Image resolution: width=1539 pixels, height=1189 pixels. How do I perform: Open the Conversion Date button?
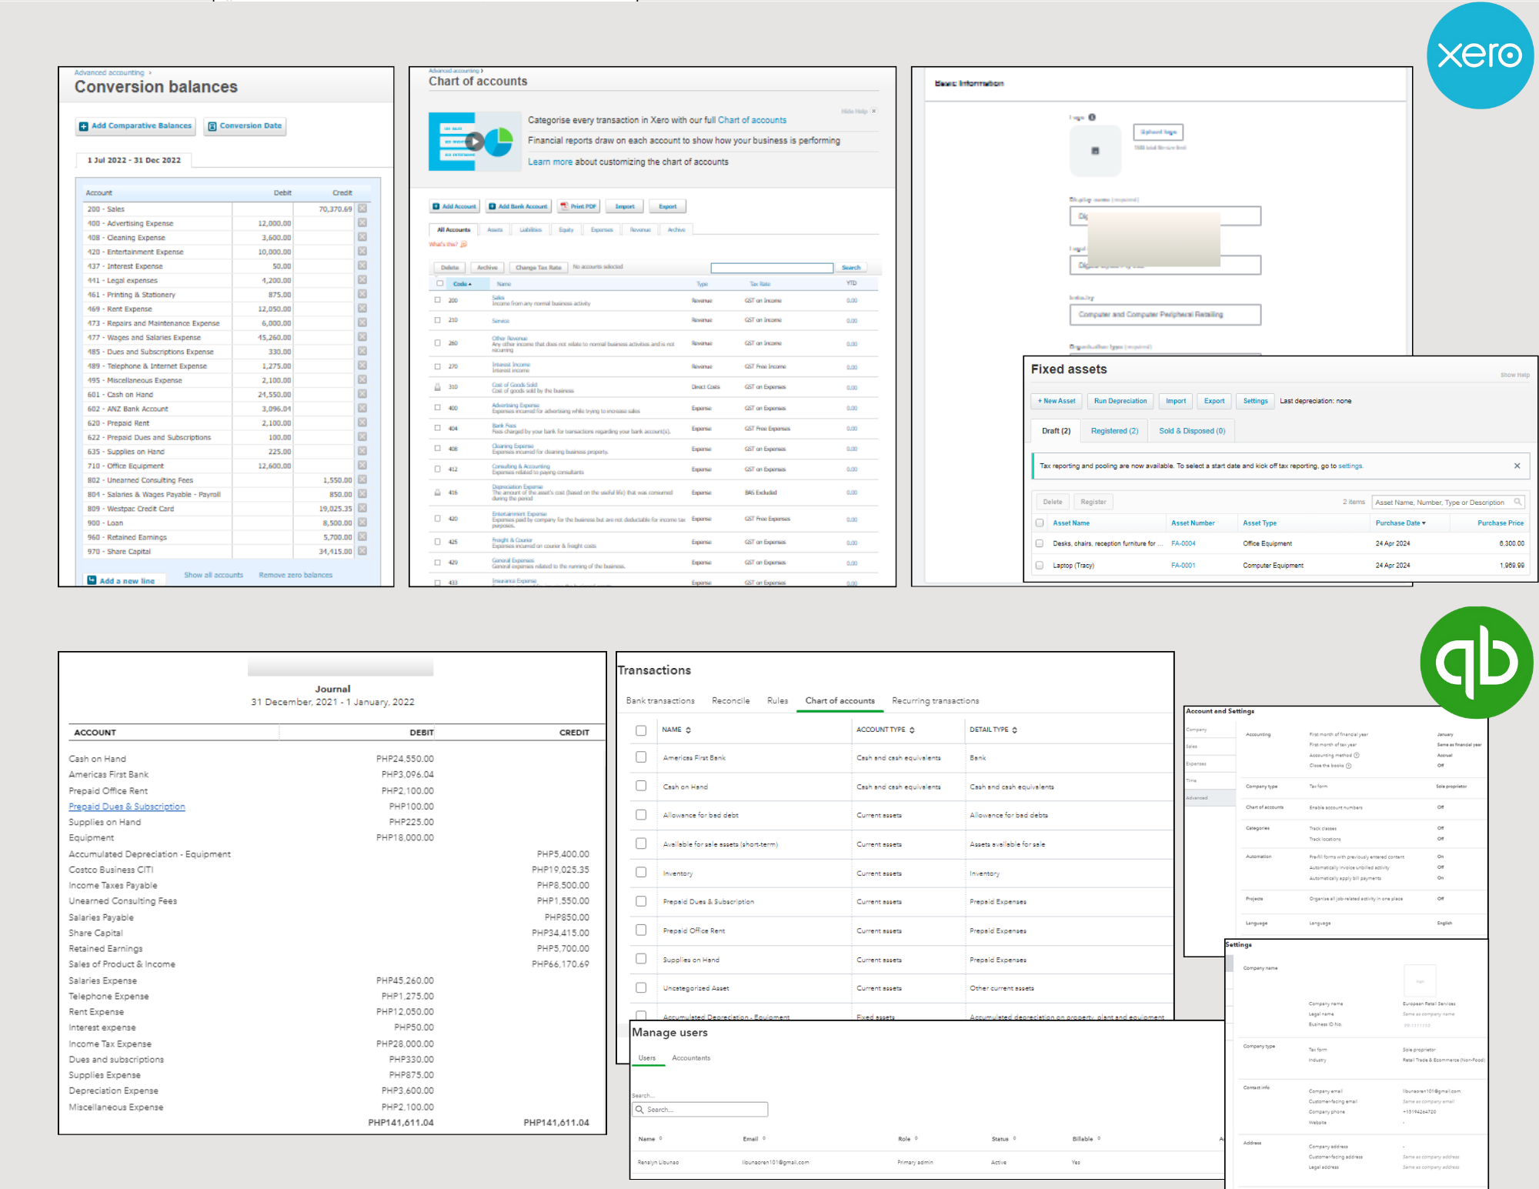pyautogui.click(x=245, y=126)
